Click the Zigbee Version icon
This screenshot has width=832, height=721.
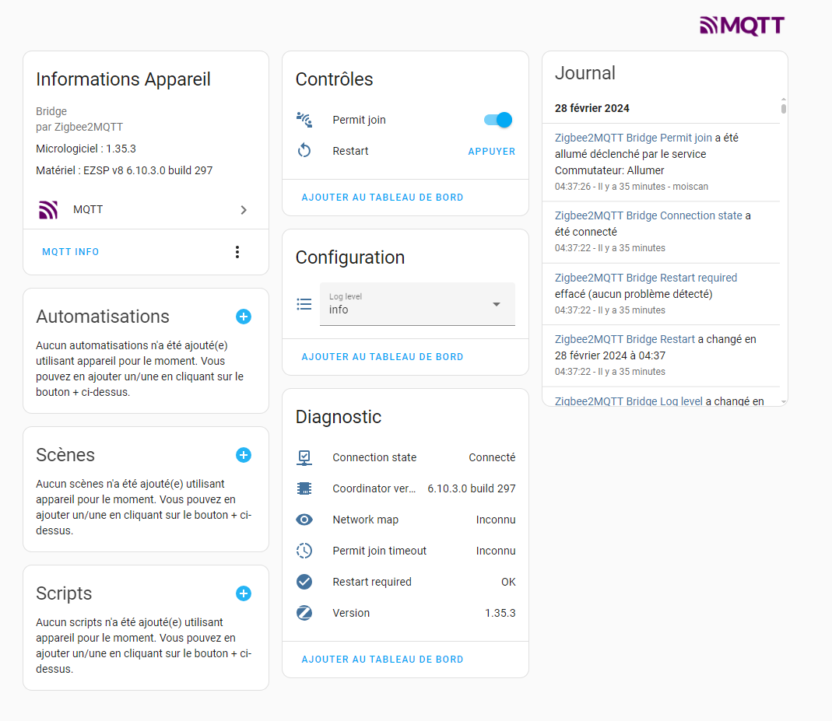(x=304, y=613)
